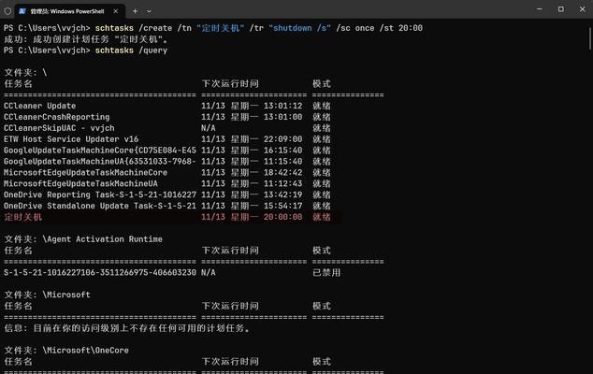Click the 15:54:17 run time value

tap(282, 206)
